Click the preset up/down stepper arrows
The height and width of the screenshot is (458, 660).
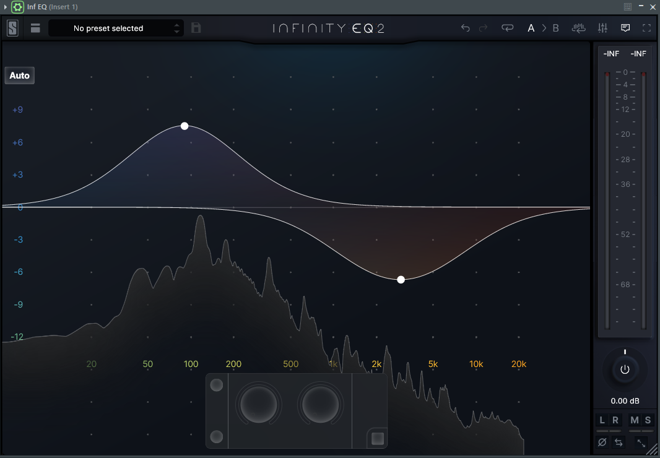coord(177,28)
